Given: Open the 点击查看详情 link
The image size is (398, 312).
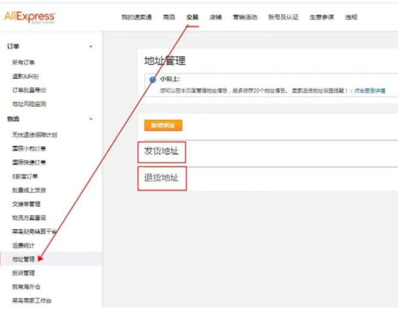Looking at the screenshot, I should coord(370,91).
